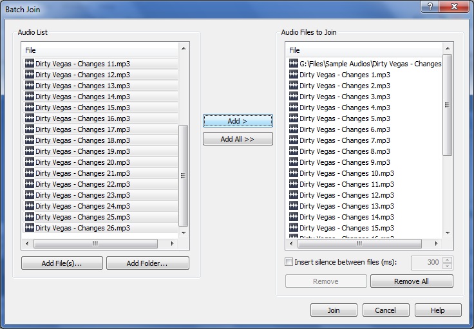Image resolution: width=474 pixels, height=329 pixels.
Task: Click waveform icon of the G:\Files path entry
Action: point(294,64)
